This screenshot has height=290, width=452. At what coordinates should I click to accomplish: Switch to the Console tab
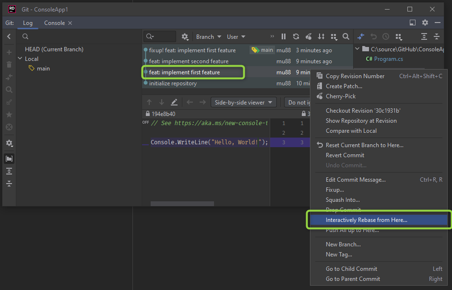[54, 23]
